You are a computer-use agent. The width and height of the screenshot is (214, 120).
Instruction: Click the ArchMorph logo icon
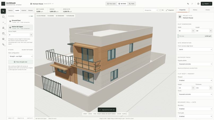(3, 4)
